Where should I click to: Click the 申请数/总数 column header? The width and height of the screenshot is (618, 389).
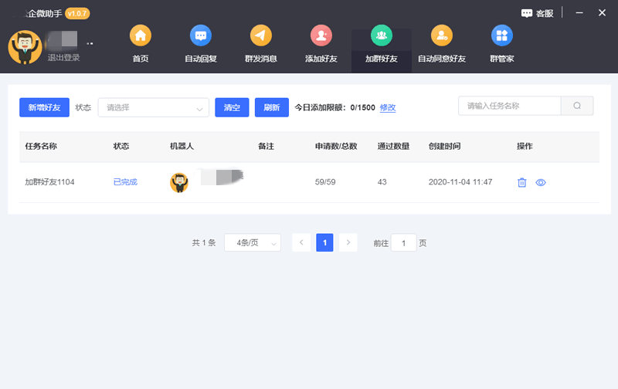[x=336, y=146]
